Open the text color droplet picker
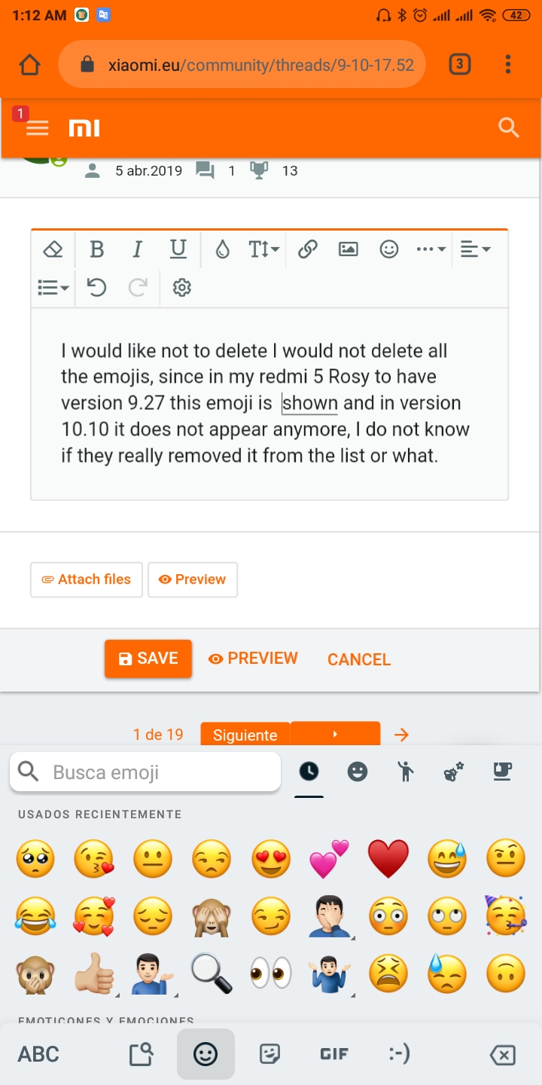This screenshot has height=1085, width=542. pos(222,249)
